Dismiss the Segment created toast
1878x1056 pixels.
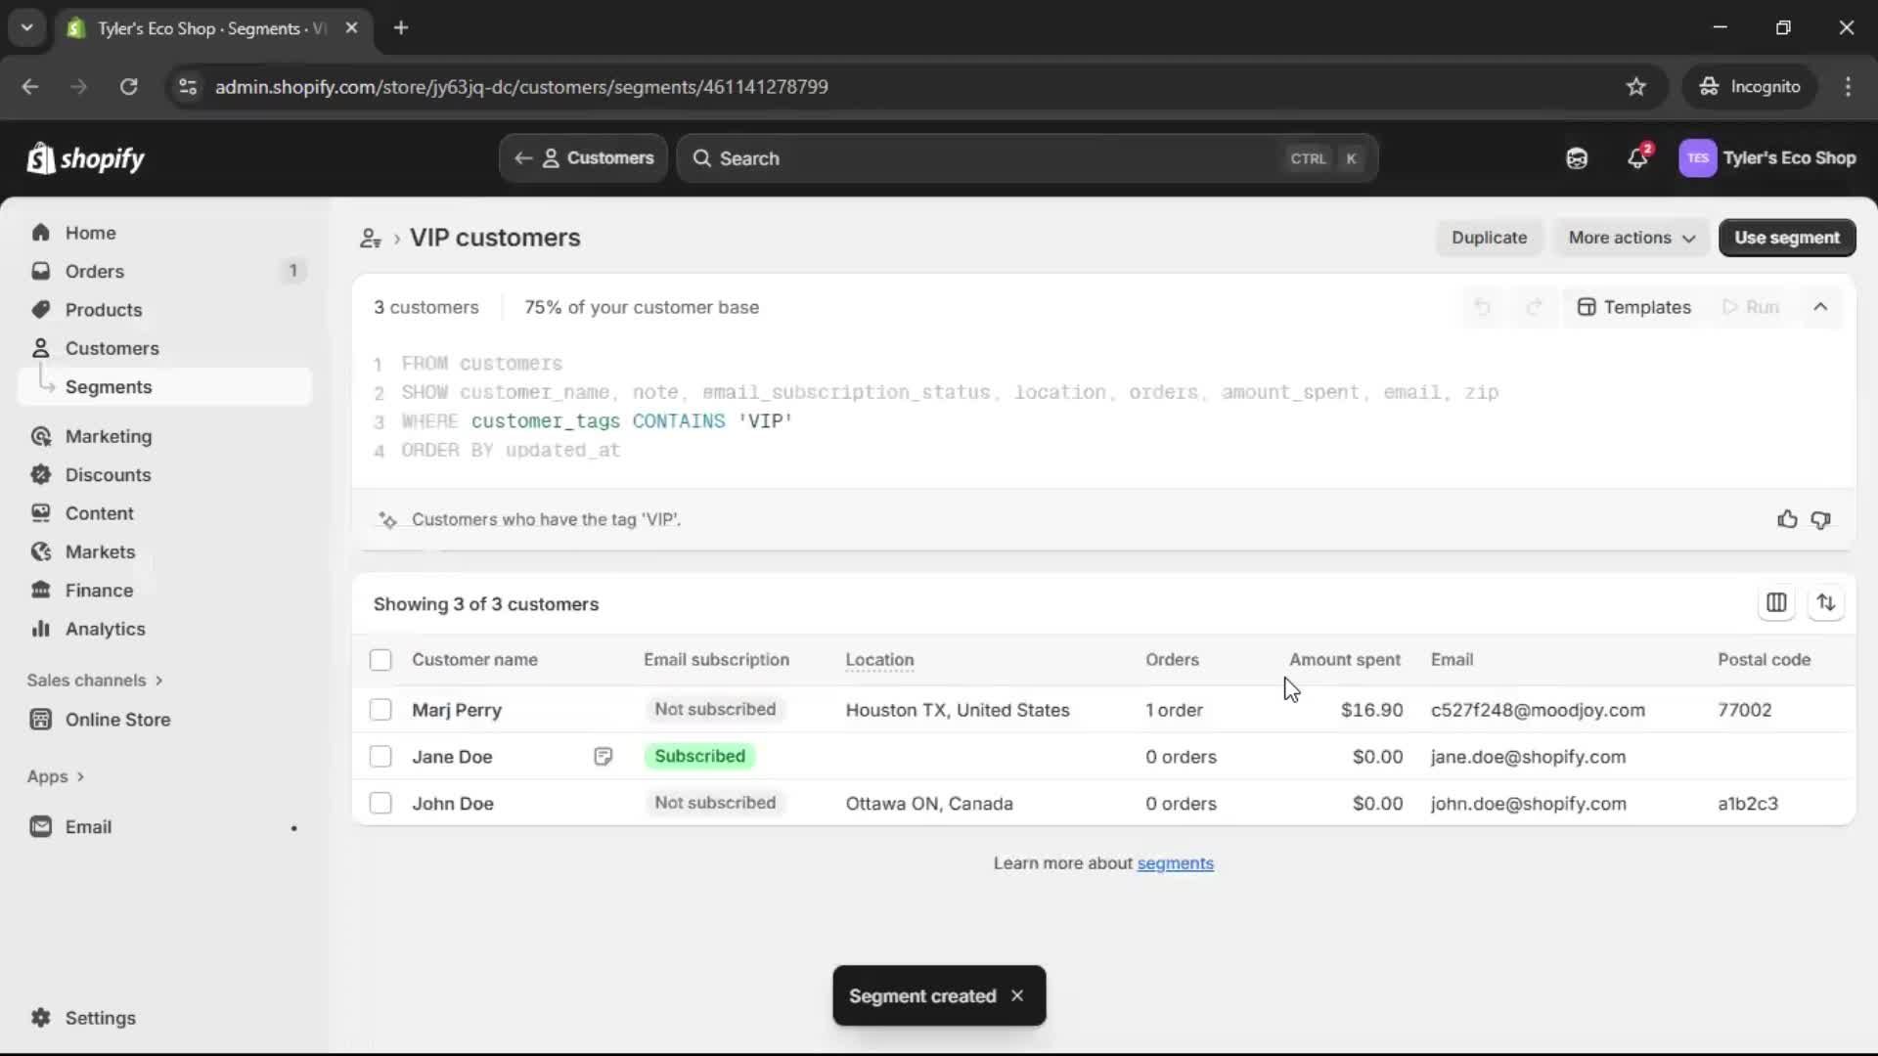pyautogui.click(x=1017, y=995)
